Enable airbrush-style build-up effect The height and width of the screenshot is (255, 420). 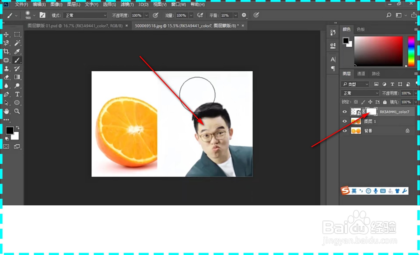click(200, 15)
